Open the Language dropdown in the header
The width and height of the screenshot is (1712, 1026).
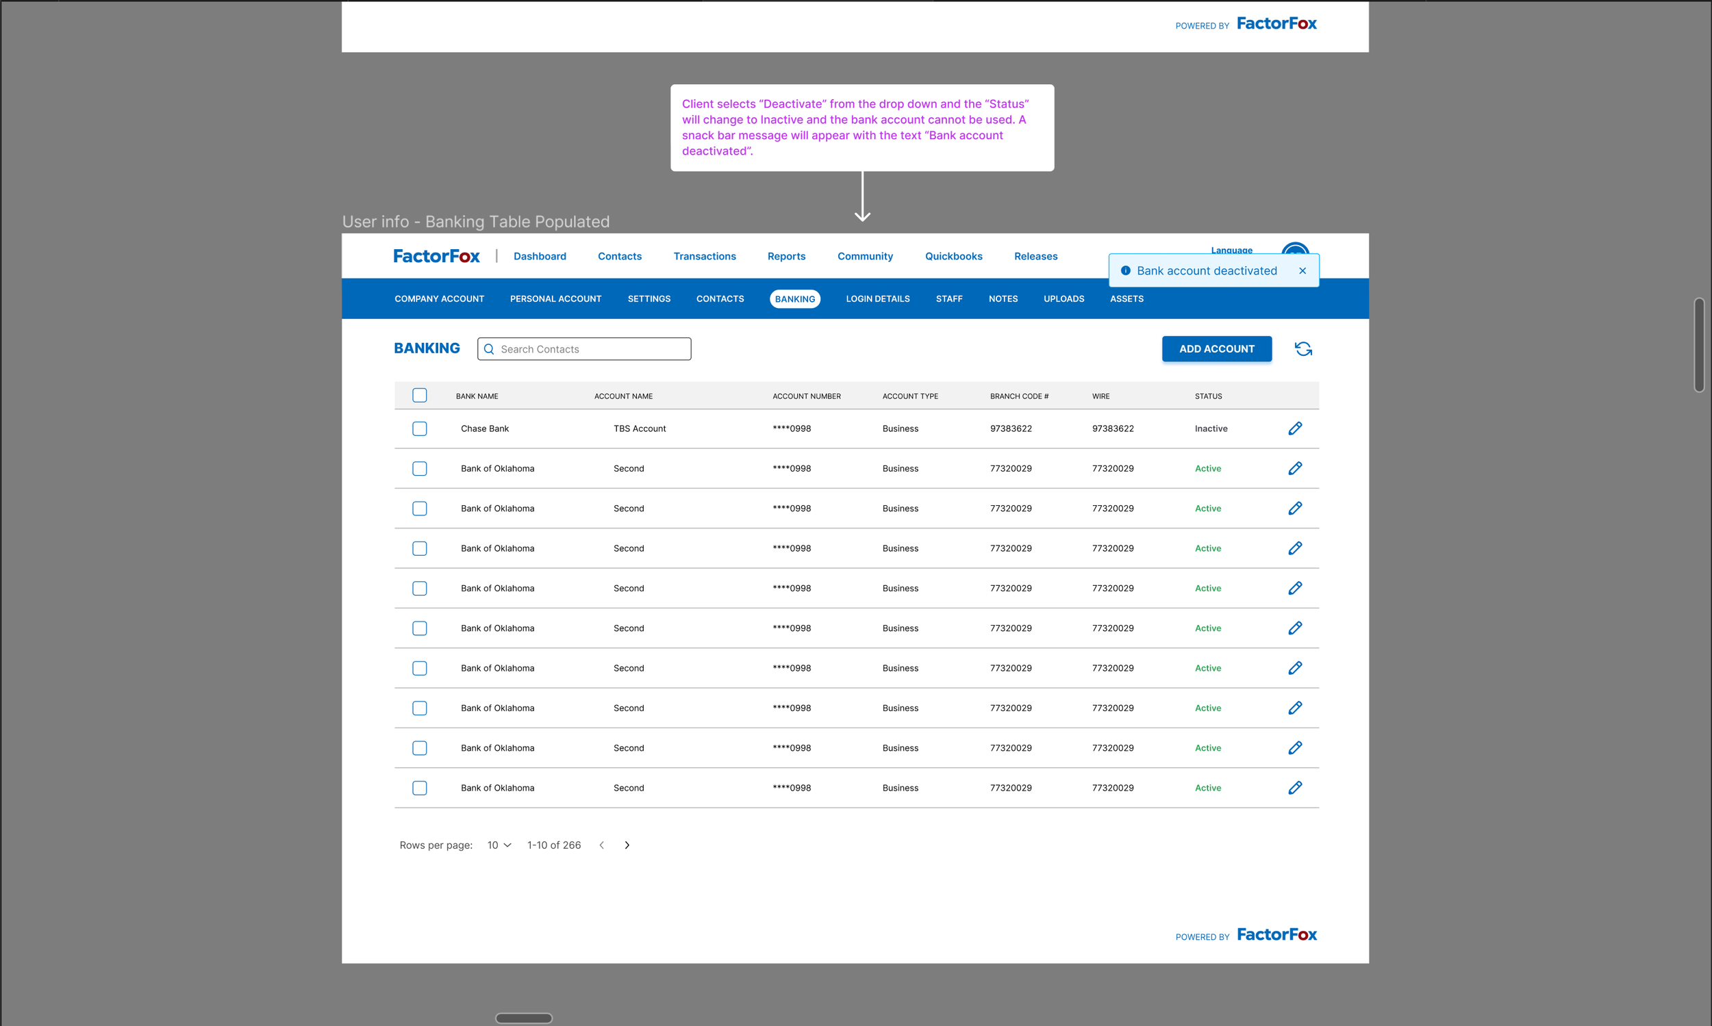(1231, 251)
